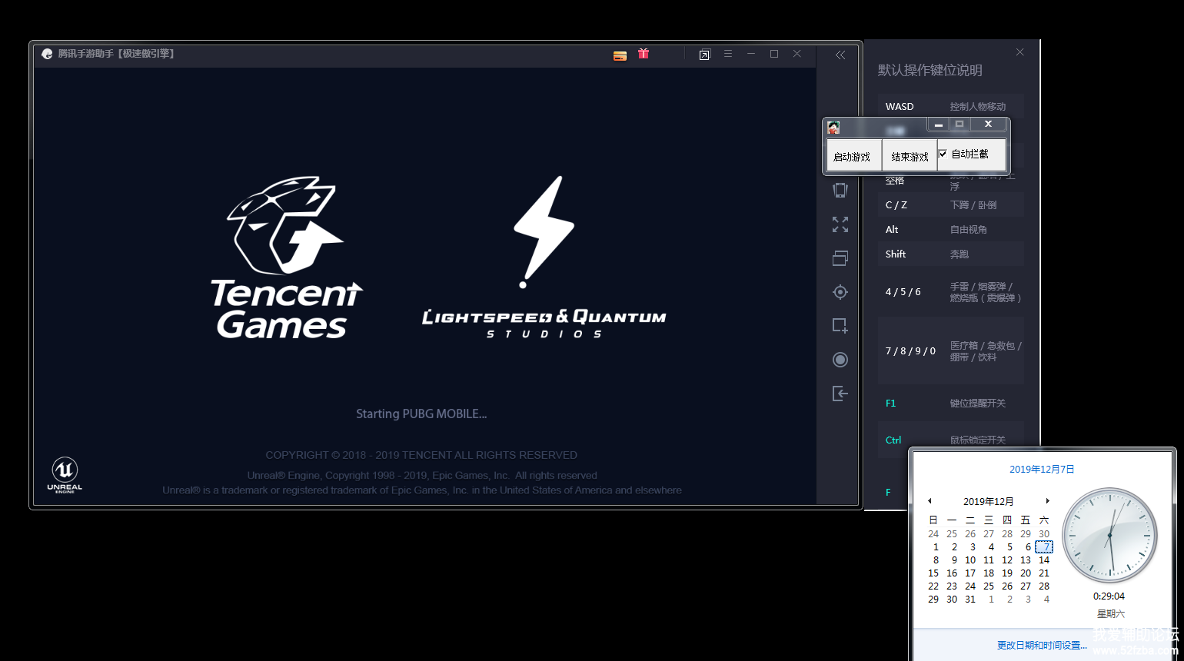Click the pop-out window icon in title bar
This screenshot has width=1184, height=661.
pyautogui.click(x=704, y=55)
